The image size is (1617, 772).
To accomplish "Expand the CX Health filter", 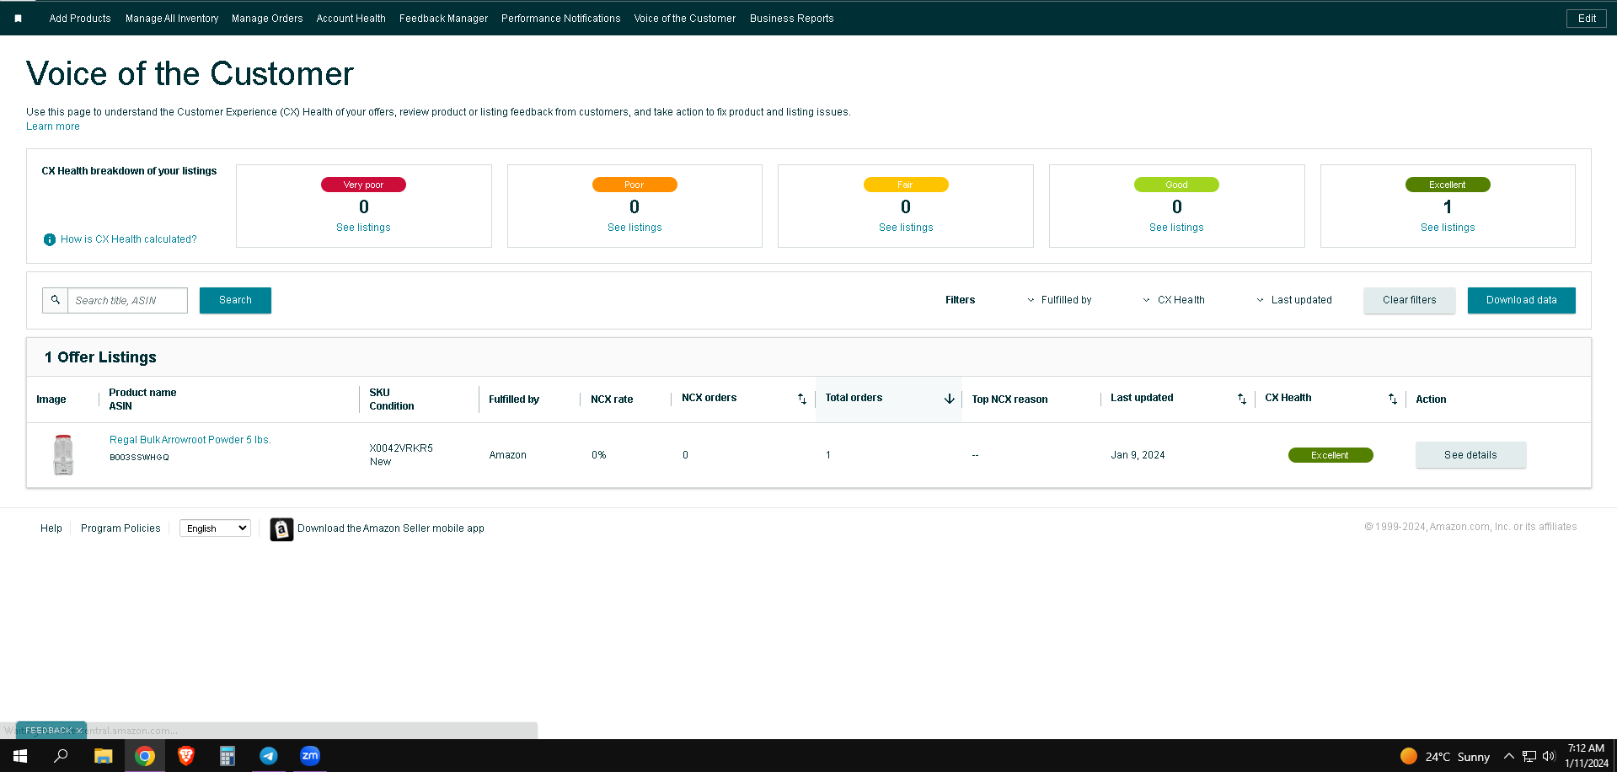I will click(1174, 300).
